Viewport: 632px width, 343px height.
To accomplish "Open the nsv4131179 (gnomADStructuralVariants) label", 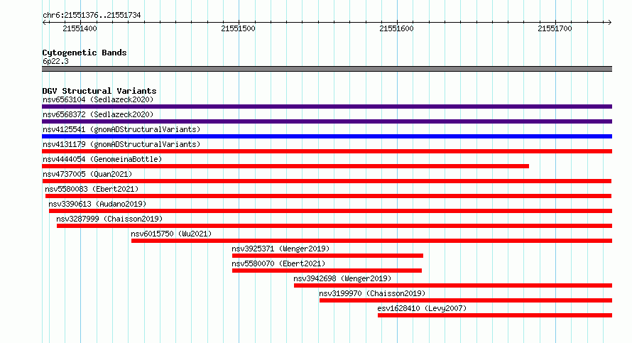I will pyautogui.click(x=121, y=144).
